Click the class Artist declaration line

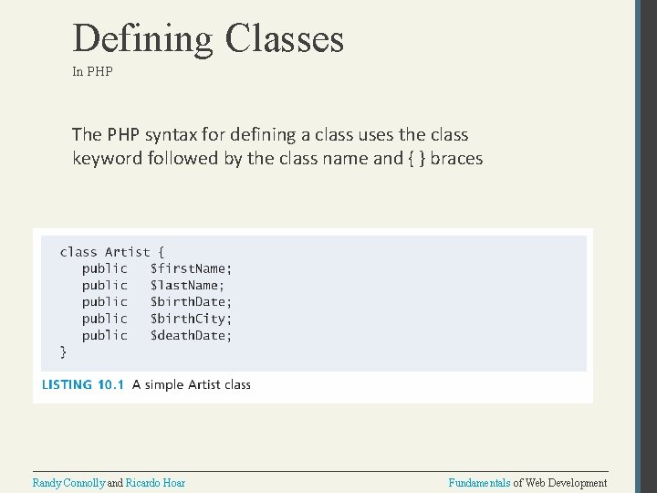point(112,252)
